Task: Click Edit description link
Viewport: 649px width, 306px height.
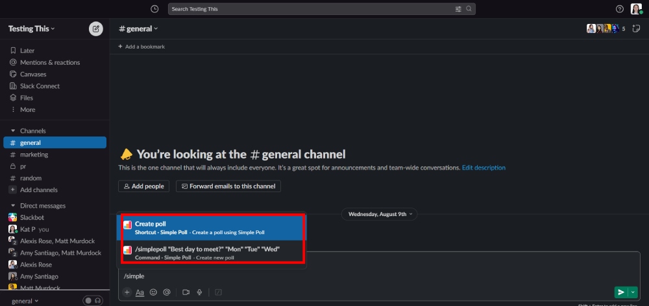Action: coord(484,168)
